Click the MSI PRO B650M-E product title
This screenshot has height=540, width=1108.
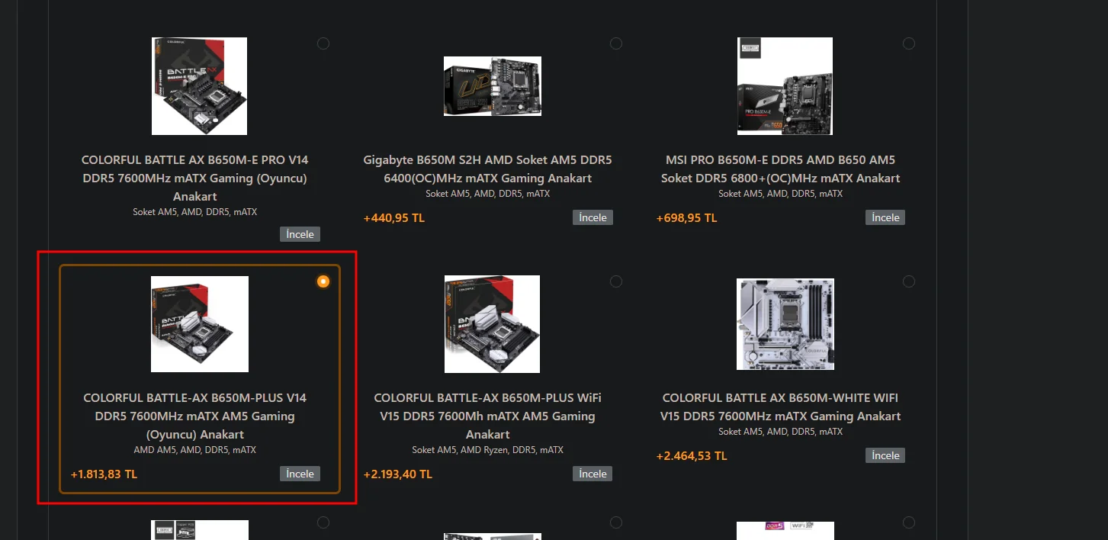point(781,169)
